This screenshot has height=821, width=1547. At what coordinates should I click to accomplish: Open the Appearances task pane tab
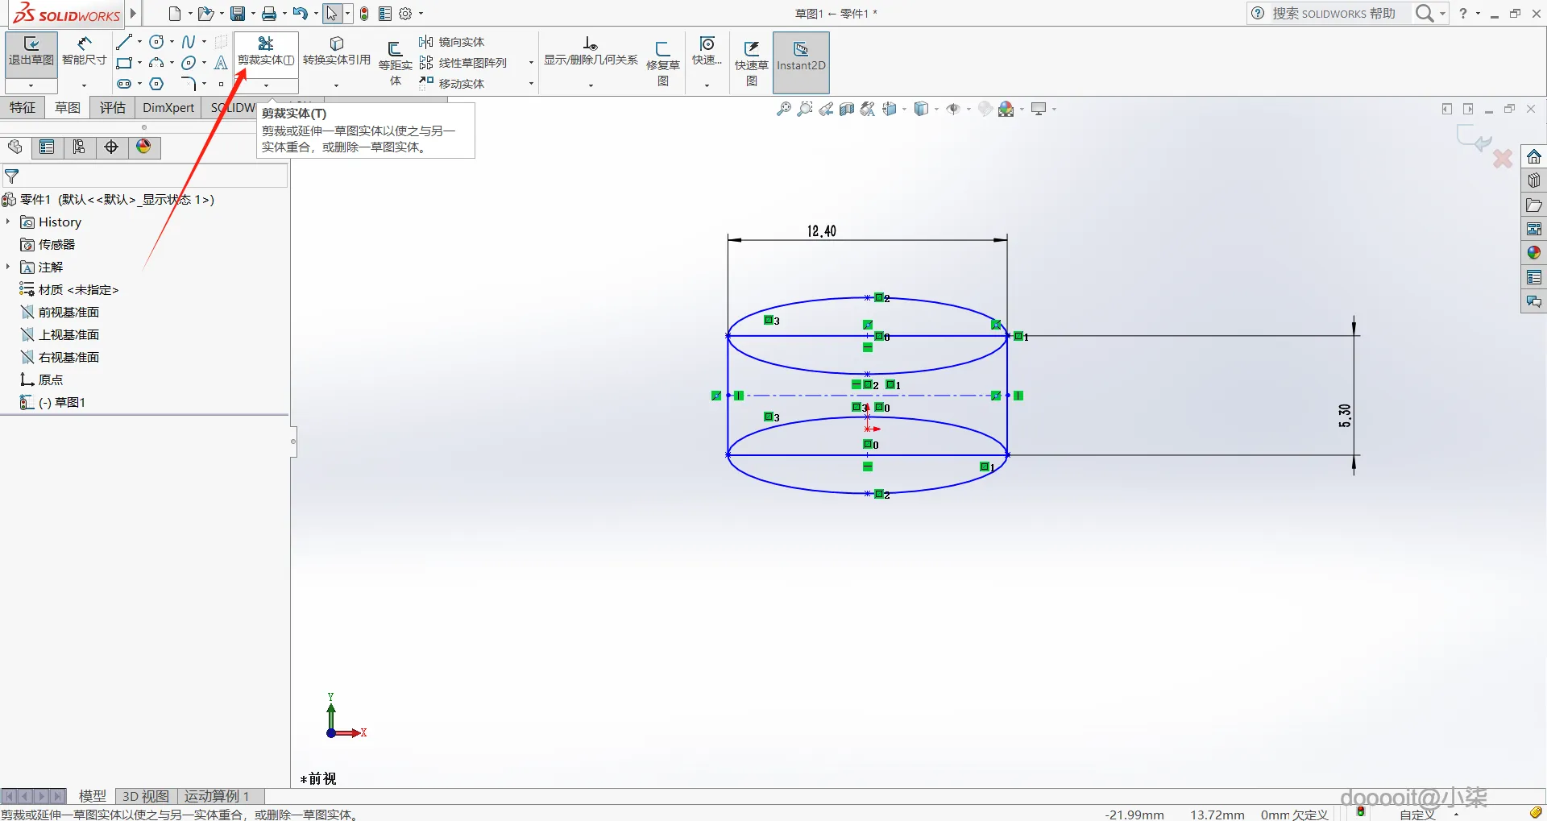(1534, 253)
